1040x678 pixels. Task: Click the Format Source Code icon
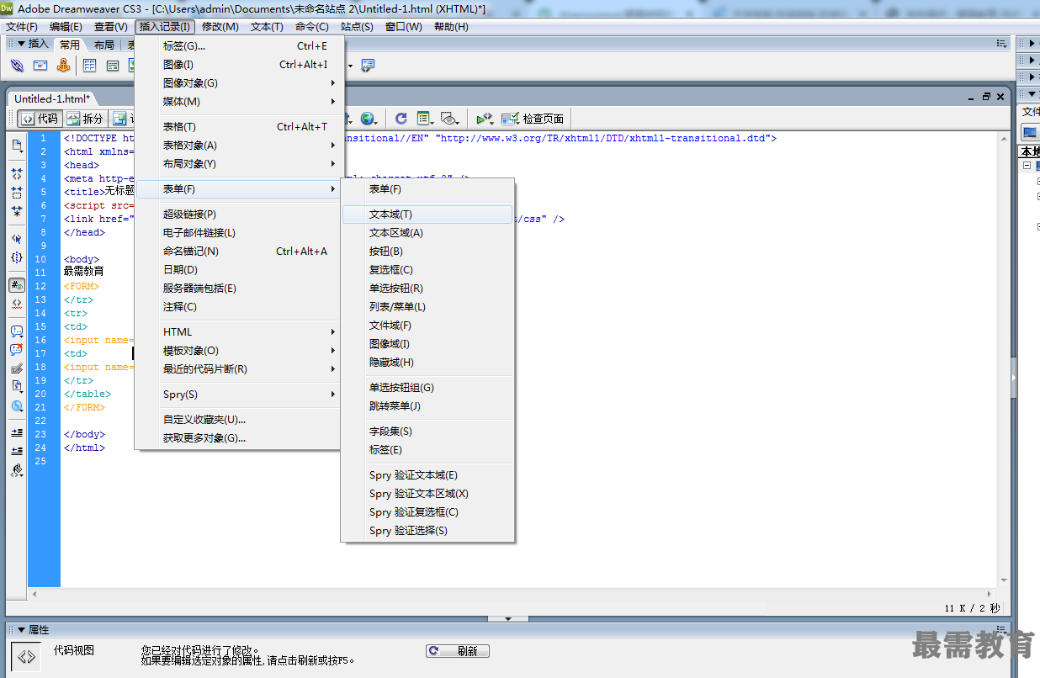click(x=17, y=470)
